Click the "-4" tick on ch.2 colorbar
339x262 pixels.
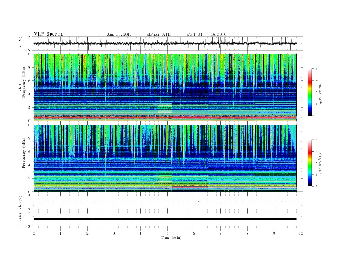coord(315,151)
